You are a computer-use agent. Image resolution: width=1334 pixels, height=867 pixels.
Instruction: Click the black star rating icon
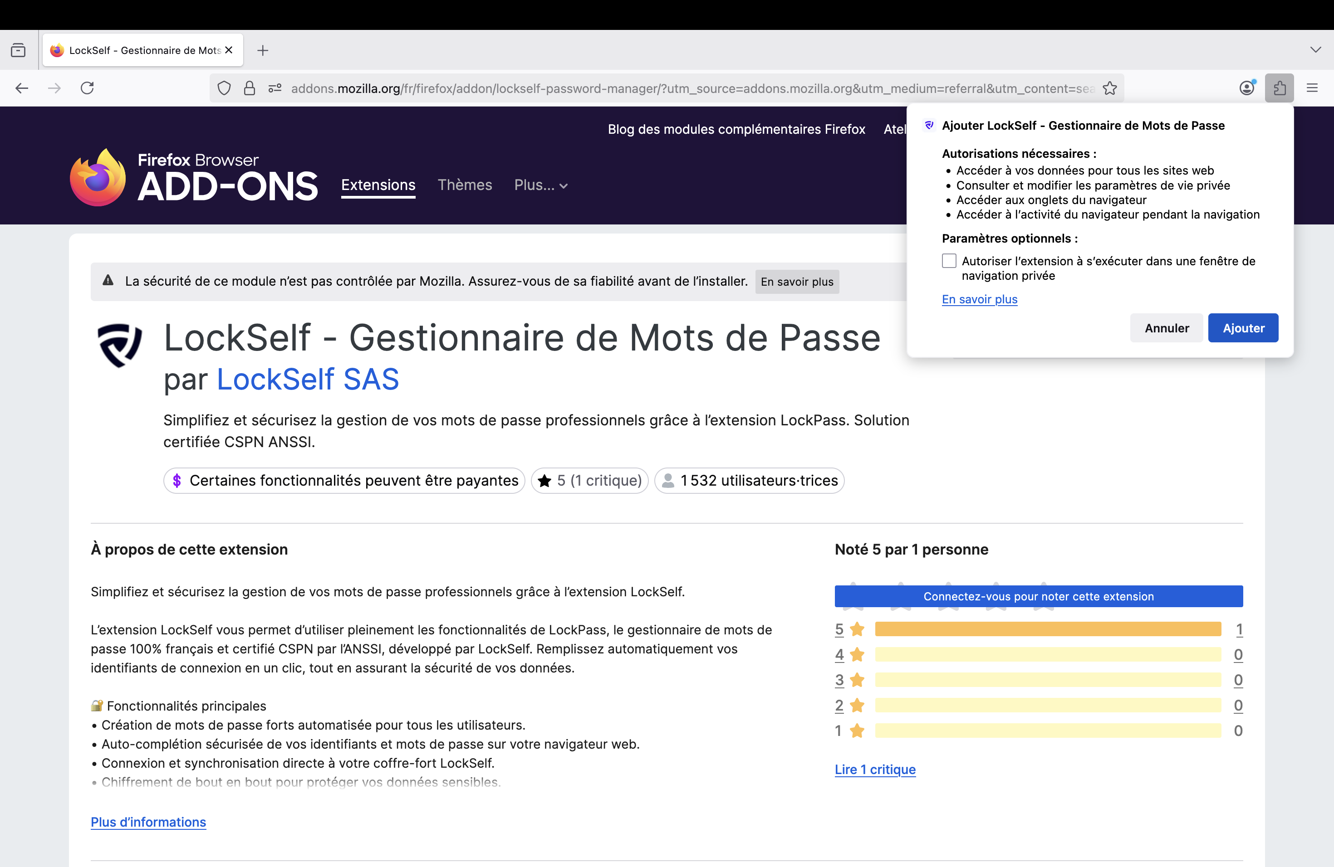point(544,481)
